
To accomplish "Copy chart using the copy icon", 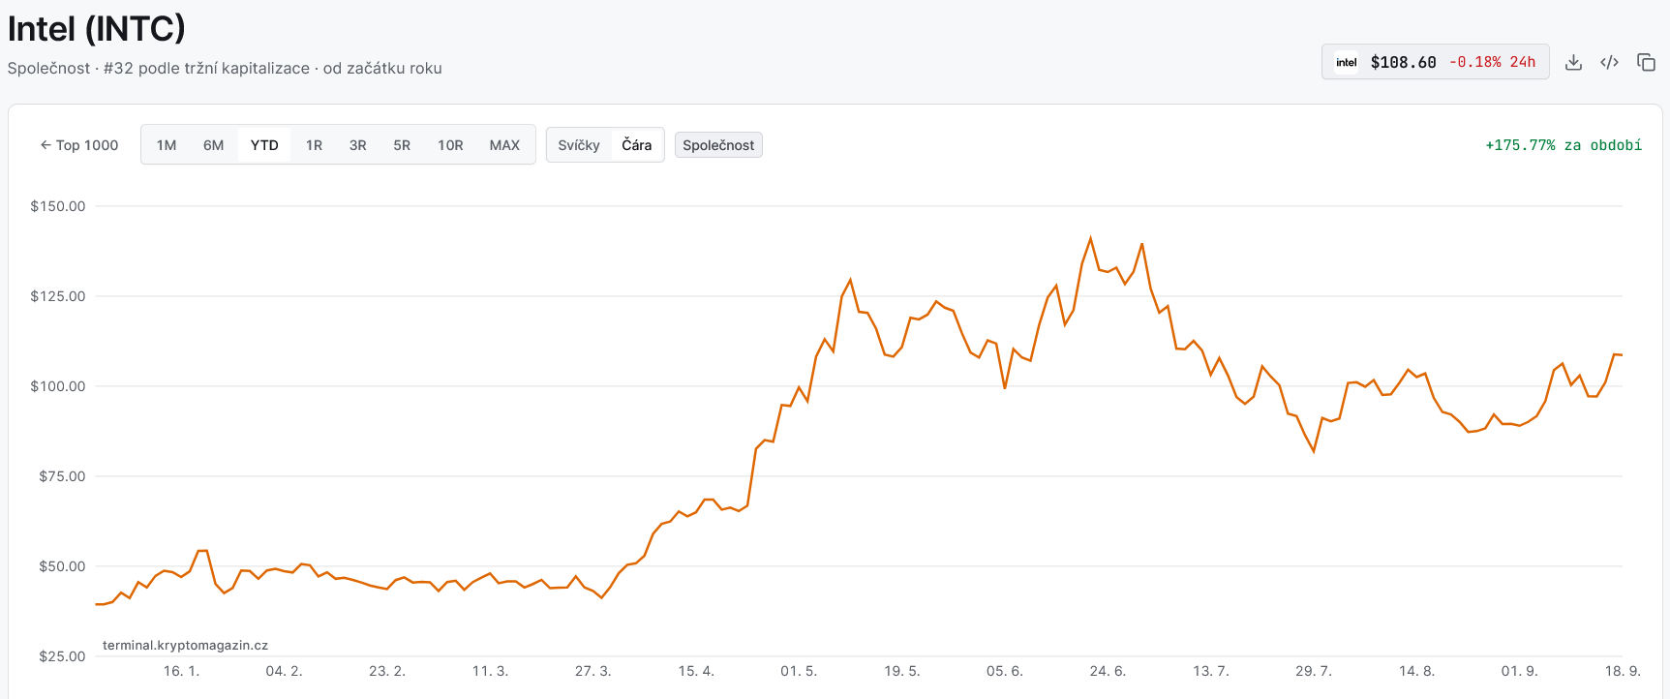I will pos(1646,62).
